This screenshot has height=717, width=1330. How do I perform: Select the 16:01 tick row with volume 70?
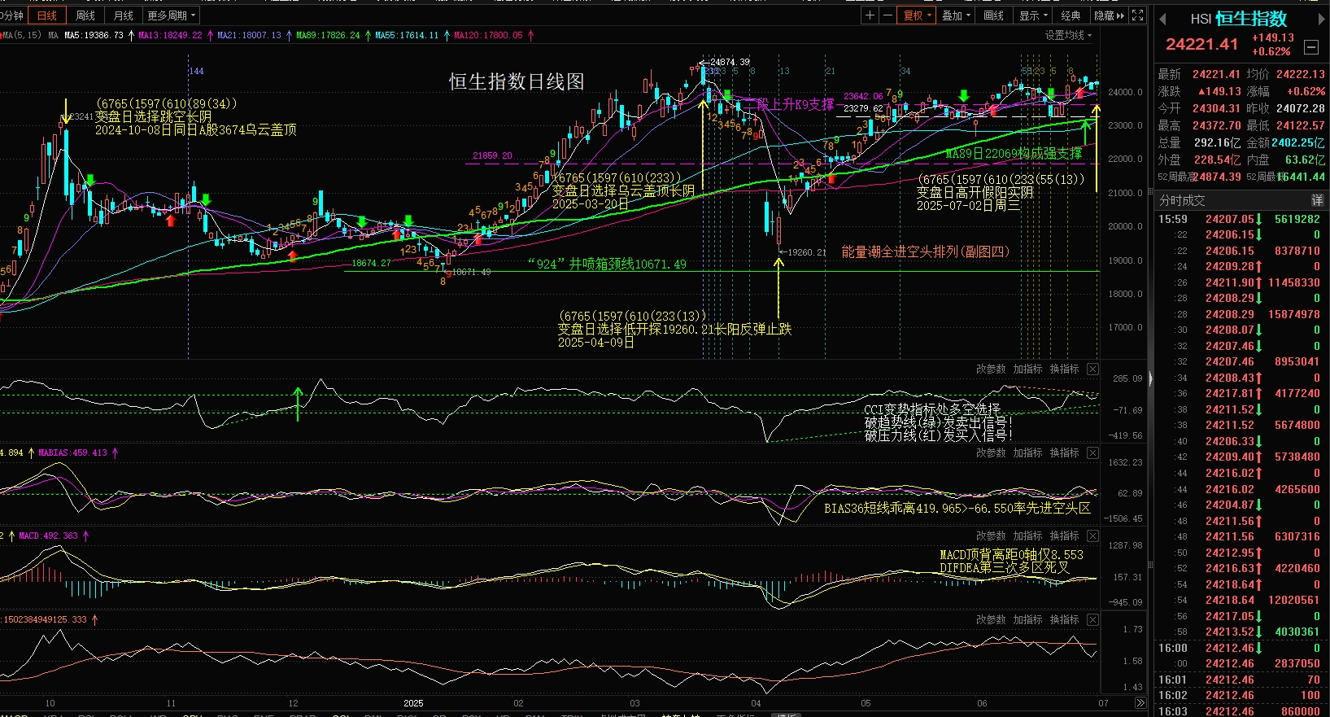tap(1241, 680)
